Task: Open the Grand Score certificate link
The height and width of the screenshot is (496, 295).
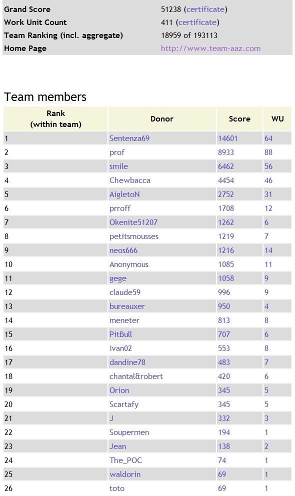Action: pyautogui.click(x=205, y=9)
